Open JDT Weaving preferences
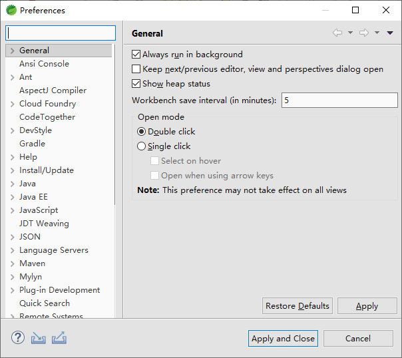 (x=44, y=224)
